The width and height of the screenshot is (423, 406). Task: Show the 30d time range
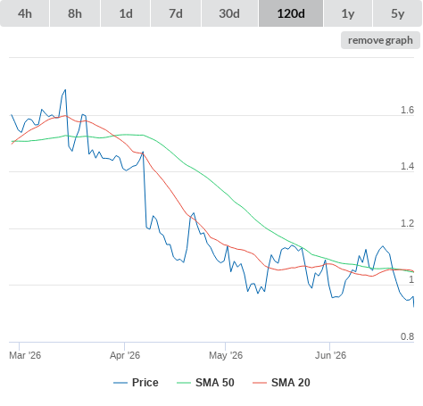point(229,13)
